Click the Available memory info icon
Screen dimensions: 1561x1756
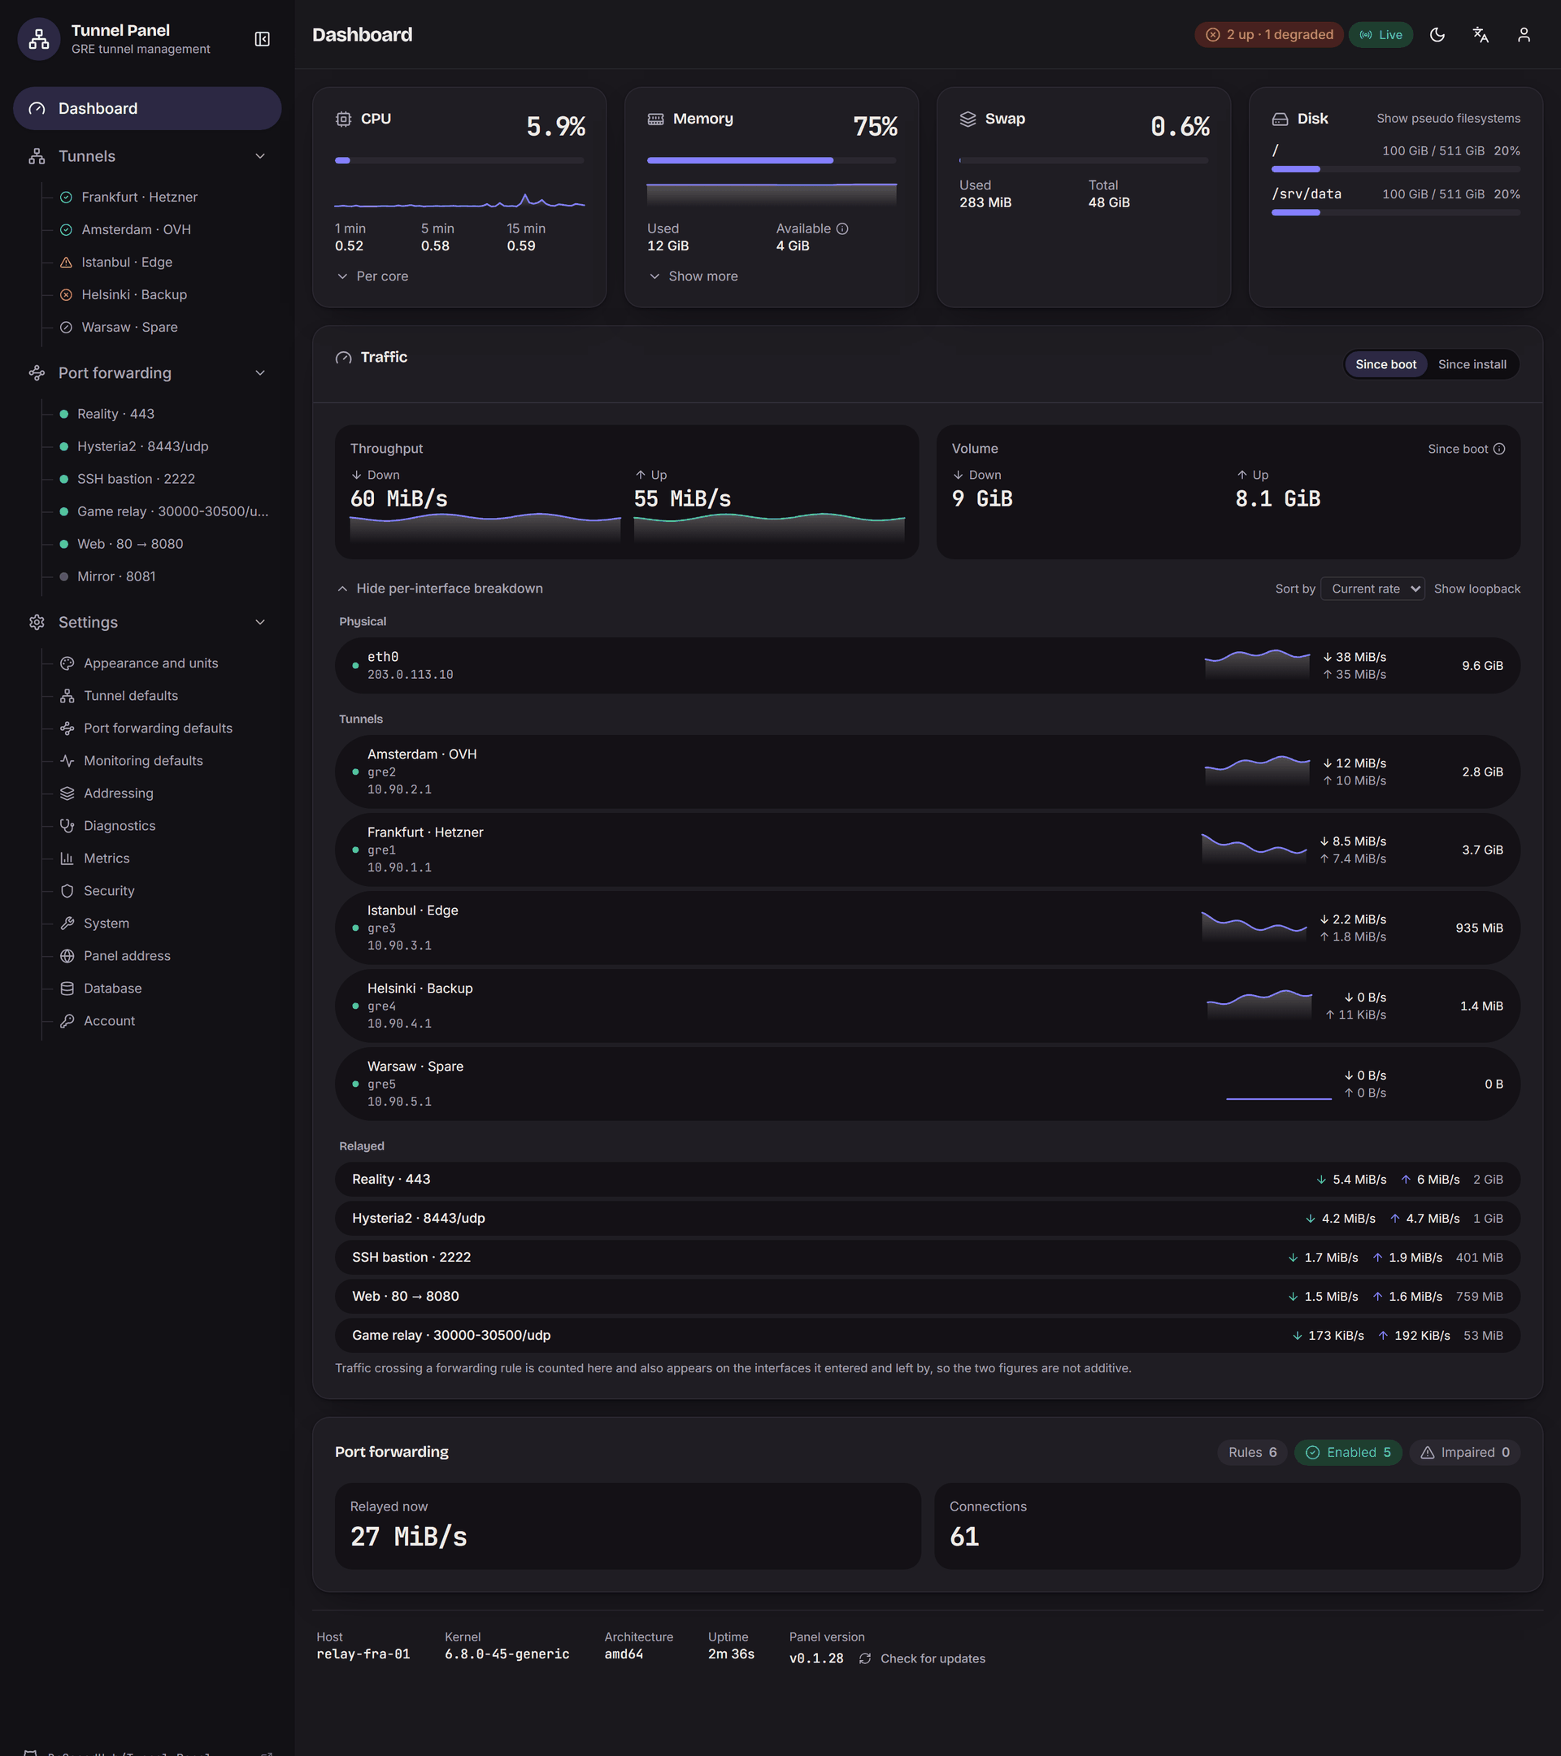pyautogui.click(x=842, y=228)
